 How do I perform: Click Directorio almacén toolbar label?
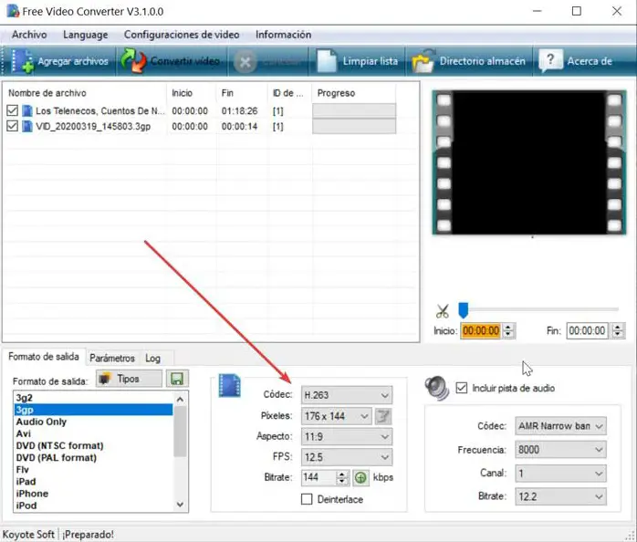click(x=482, y=61)
